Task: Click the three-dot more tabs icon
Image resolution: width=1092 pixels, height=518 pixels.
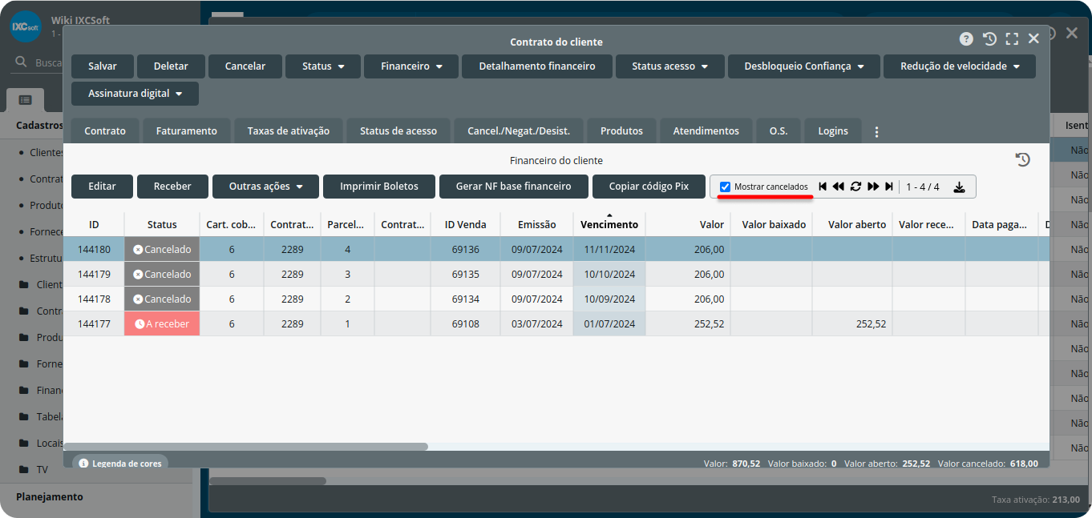Action: pyautogui.click(x=876, y=131)
